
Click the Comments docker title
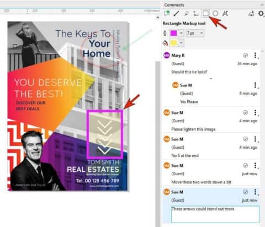click(x=174, y=5)
